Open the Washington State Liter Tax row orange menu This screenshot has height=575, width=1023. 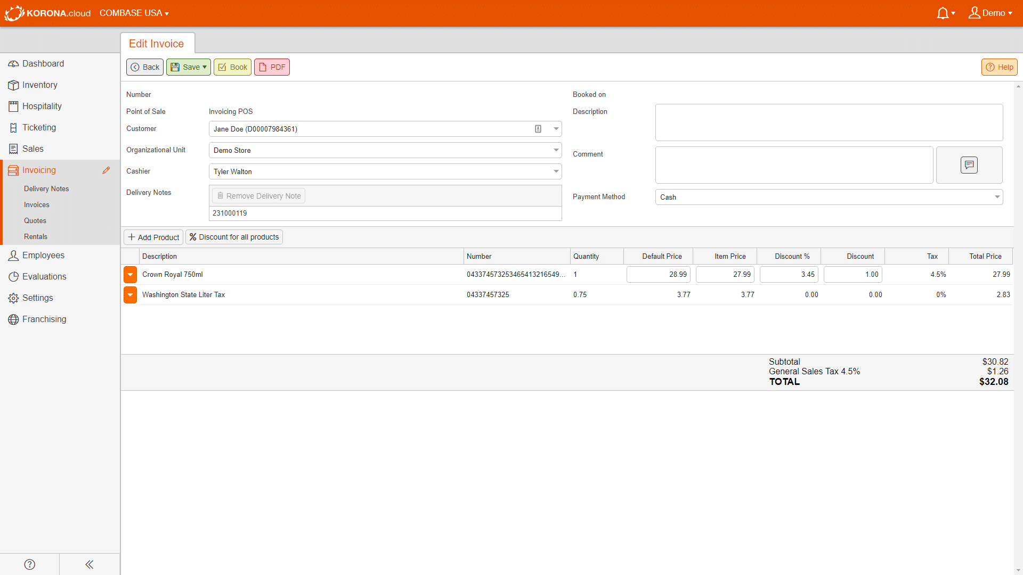(130, 295)
